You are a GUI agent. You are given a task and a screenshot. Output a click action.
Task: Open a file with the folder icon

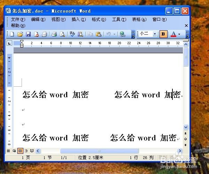click(x=20, y=34)
